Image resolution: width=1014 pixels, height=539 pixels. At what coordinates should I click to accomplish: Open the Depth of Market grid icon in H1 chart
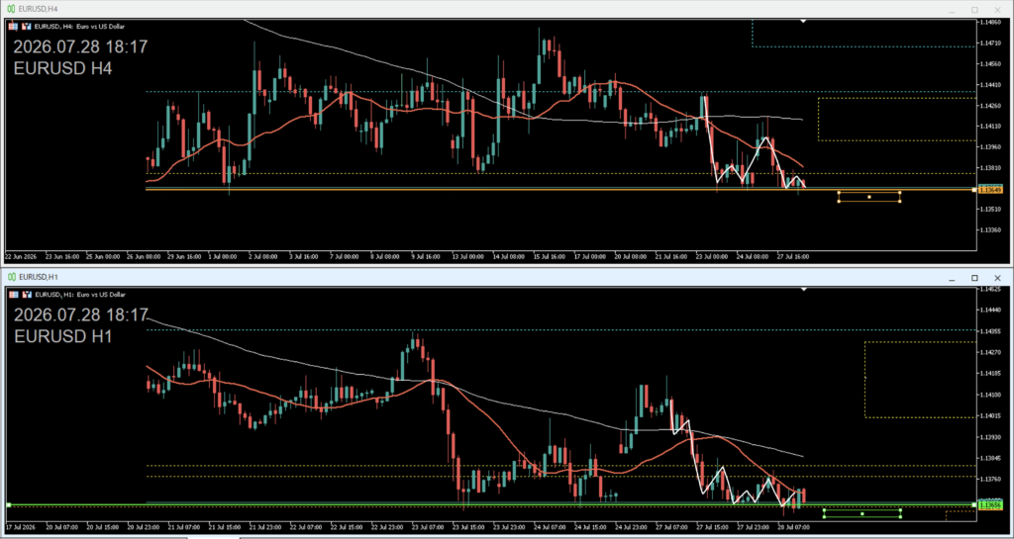[x=14, y=295]
